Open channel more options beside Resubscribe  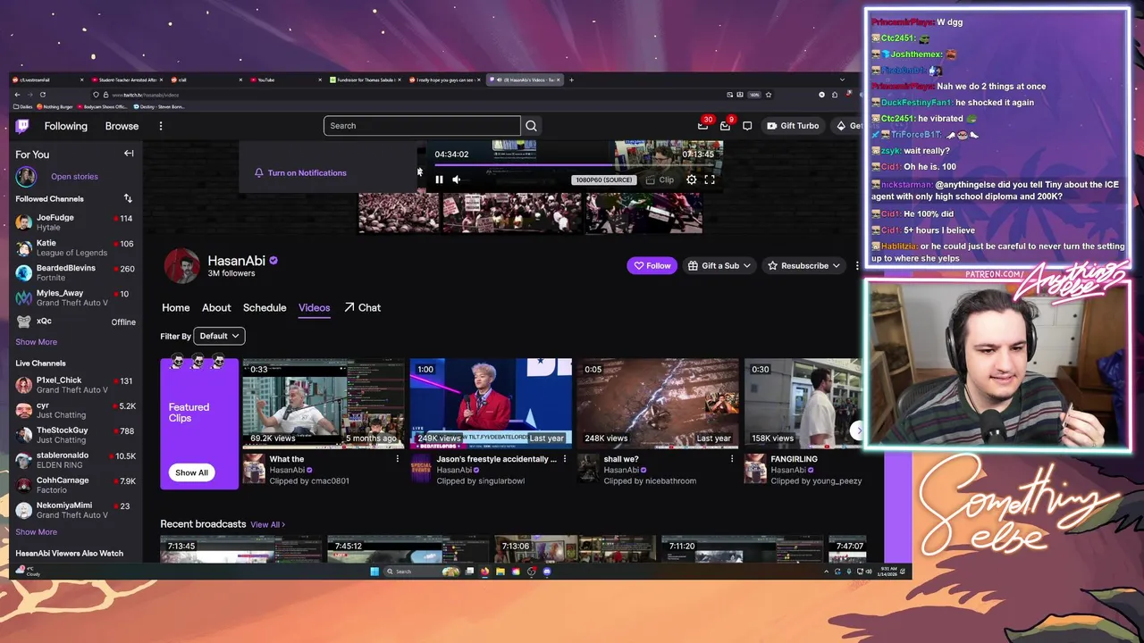coord(857,265)
